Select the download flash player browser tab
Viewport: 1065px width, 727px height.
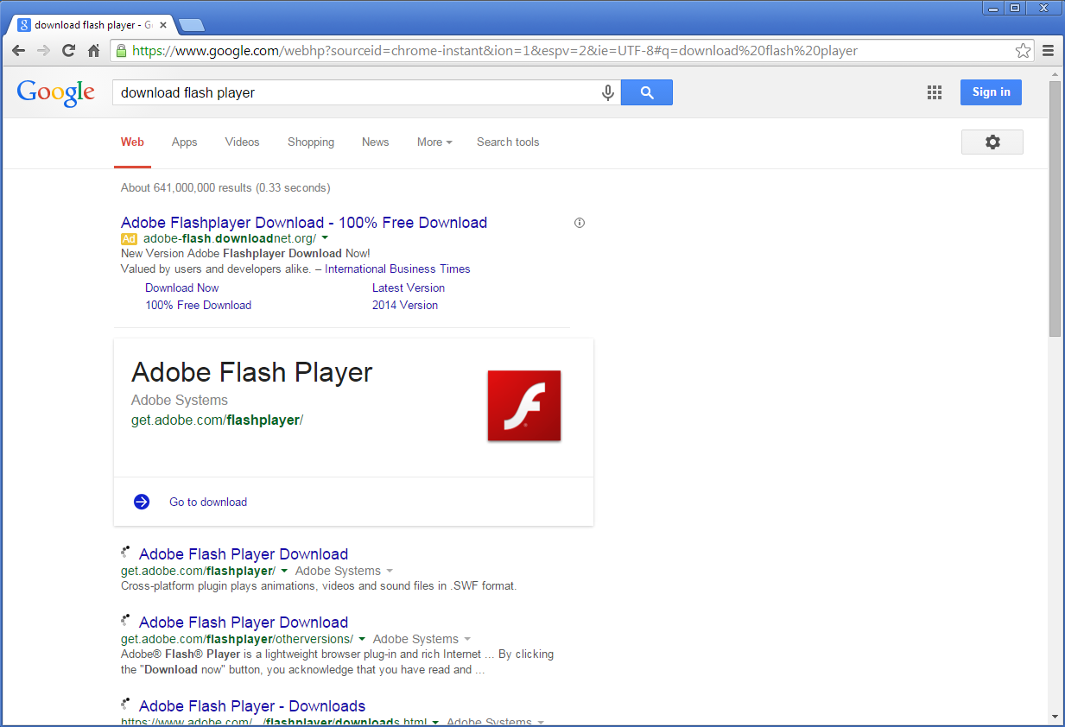point(90,25)
